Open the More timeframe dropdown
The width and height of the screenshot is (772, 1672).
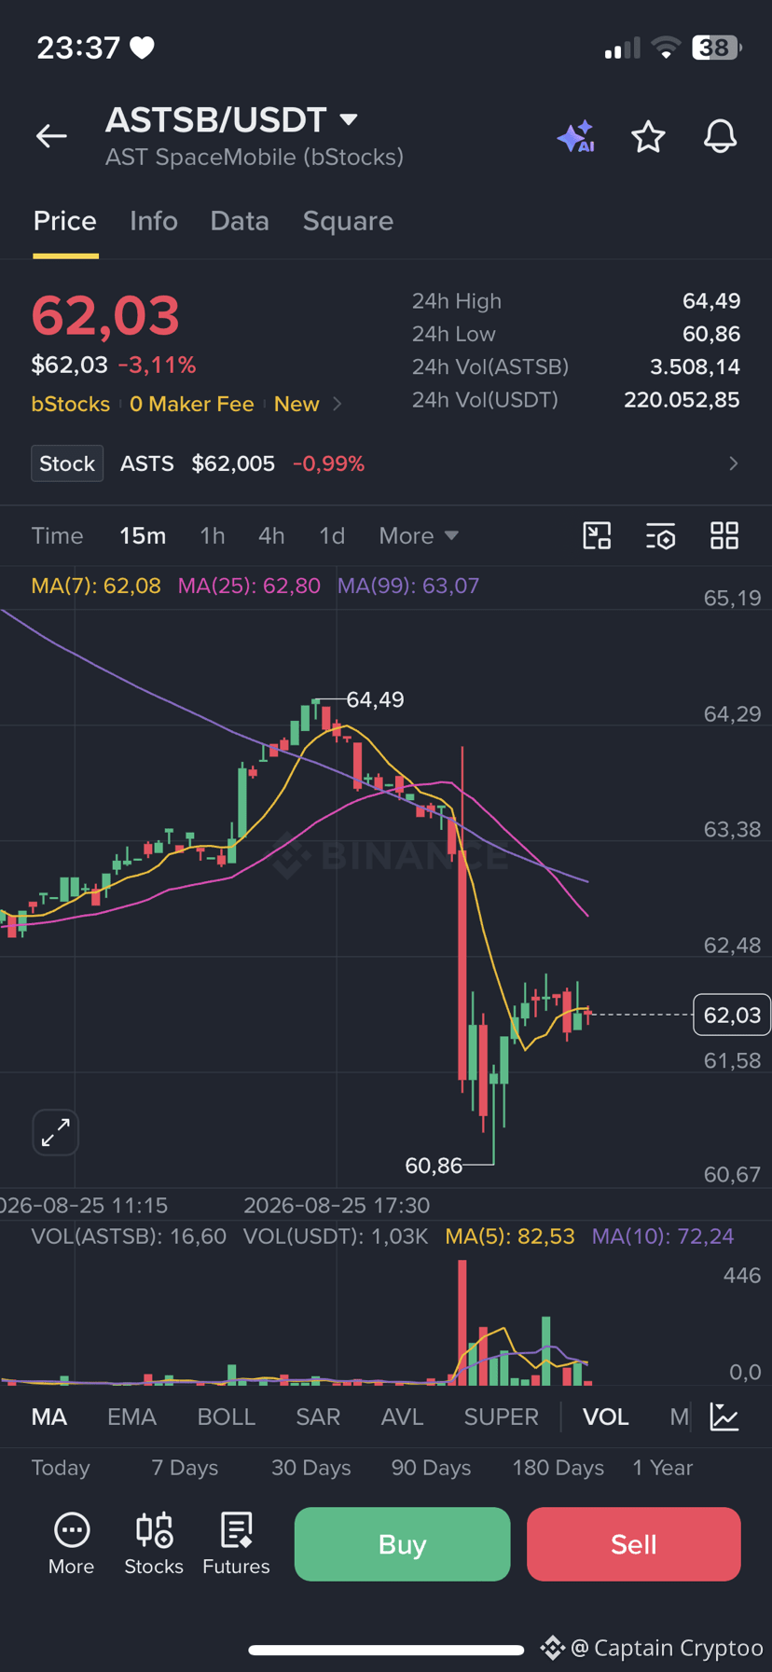[419, 535]
